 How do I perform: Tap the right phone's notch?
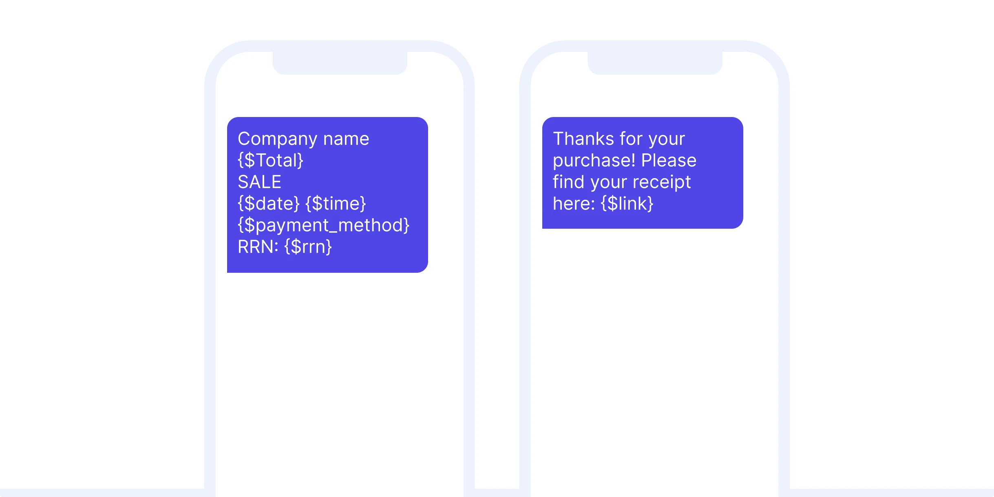point(655,63)
